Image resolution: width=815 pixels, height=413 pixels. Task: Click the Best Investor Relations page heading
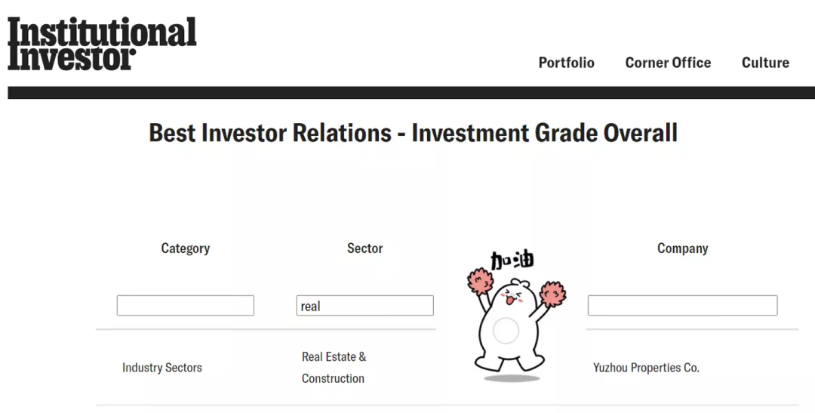[x=413, y=133]
